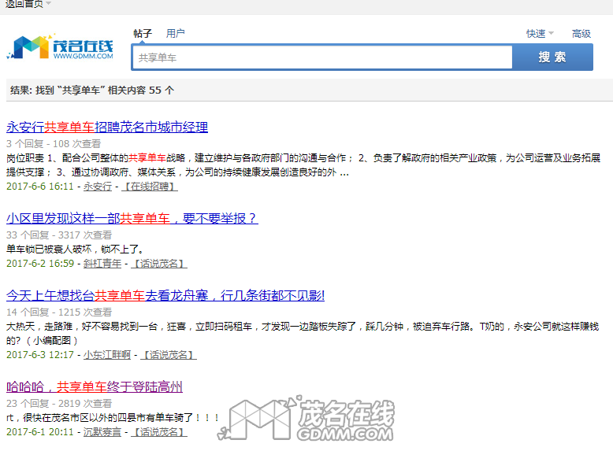613x451 pixels.
Task: Click the 搜索 search button
Action: [x=552, y=57]
